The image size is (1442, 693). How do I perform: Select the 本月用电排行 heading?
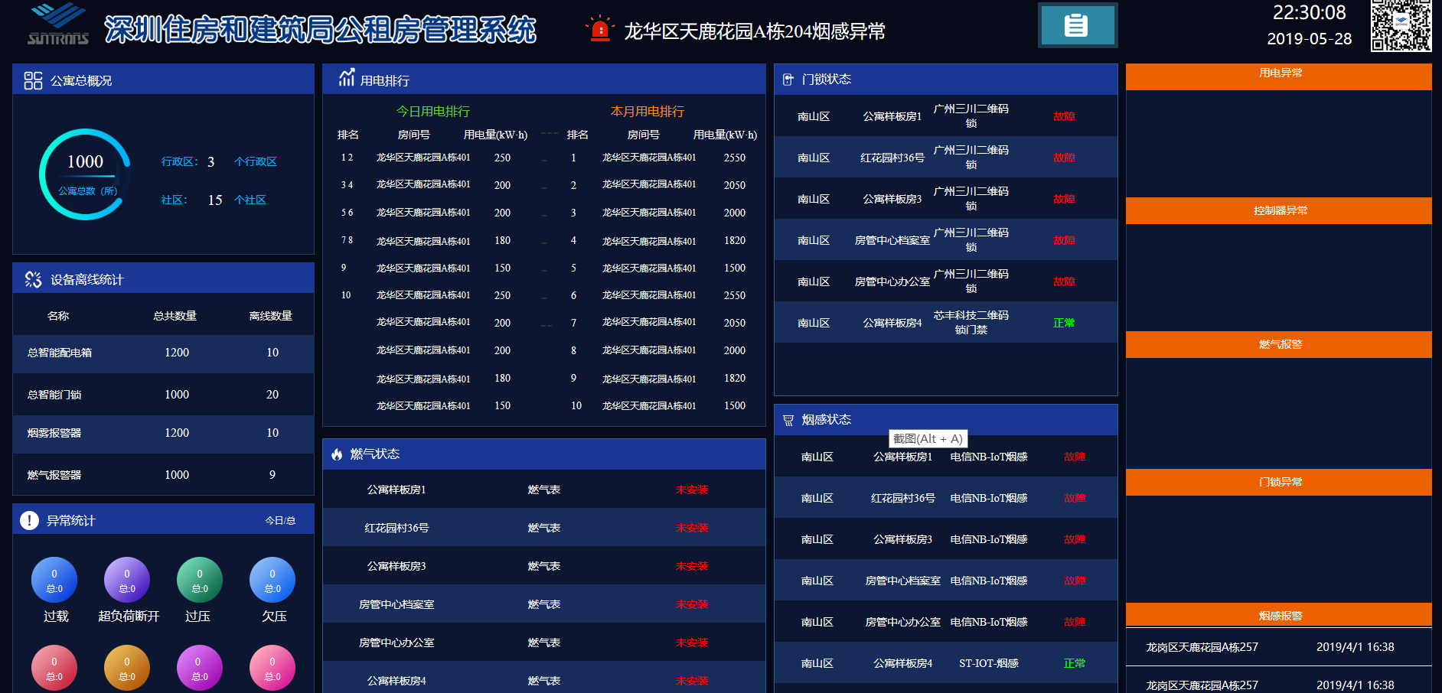(x=648, y=112)
